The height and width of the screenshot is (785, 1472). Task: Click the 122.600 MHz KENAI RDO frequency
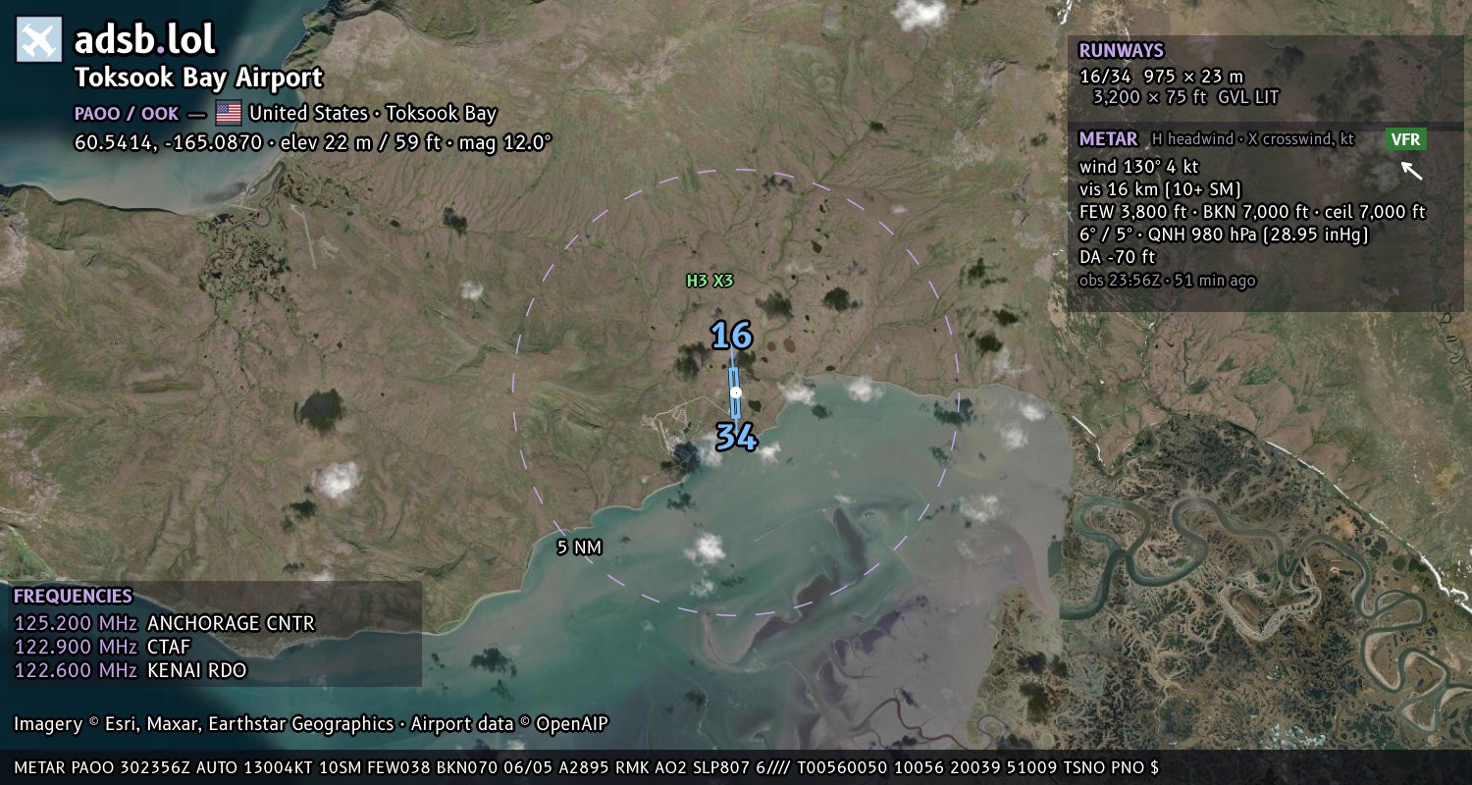coord(131,670)
